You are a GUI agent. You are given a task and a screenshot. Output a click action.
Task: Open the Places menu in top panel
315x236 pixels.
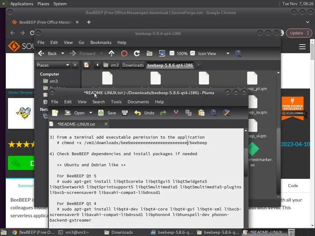pyautogui.click(x=43, y=4)
